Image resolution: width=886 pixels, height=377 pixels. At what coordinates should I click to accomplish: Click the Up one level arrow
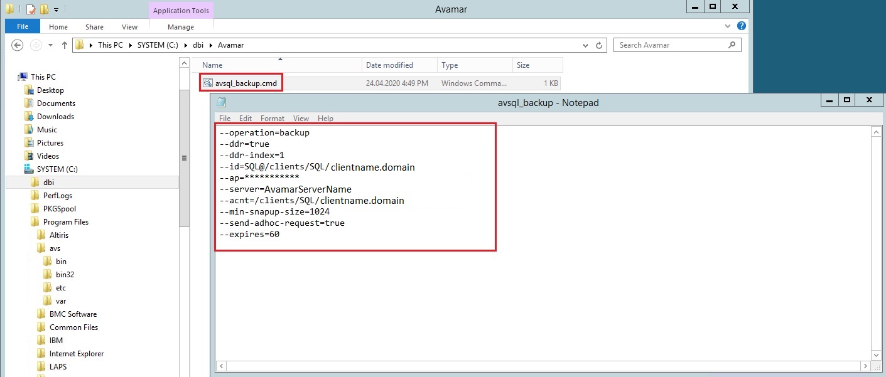pyautogui.click(x=65, y=45)
